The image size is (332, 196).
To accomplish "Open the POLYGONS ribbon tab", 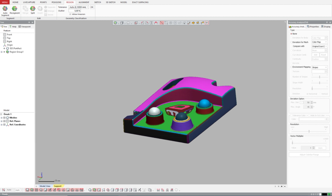I will [x=56, y=2].
